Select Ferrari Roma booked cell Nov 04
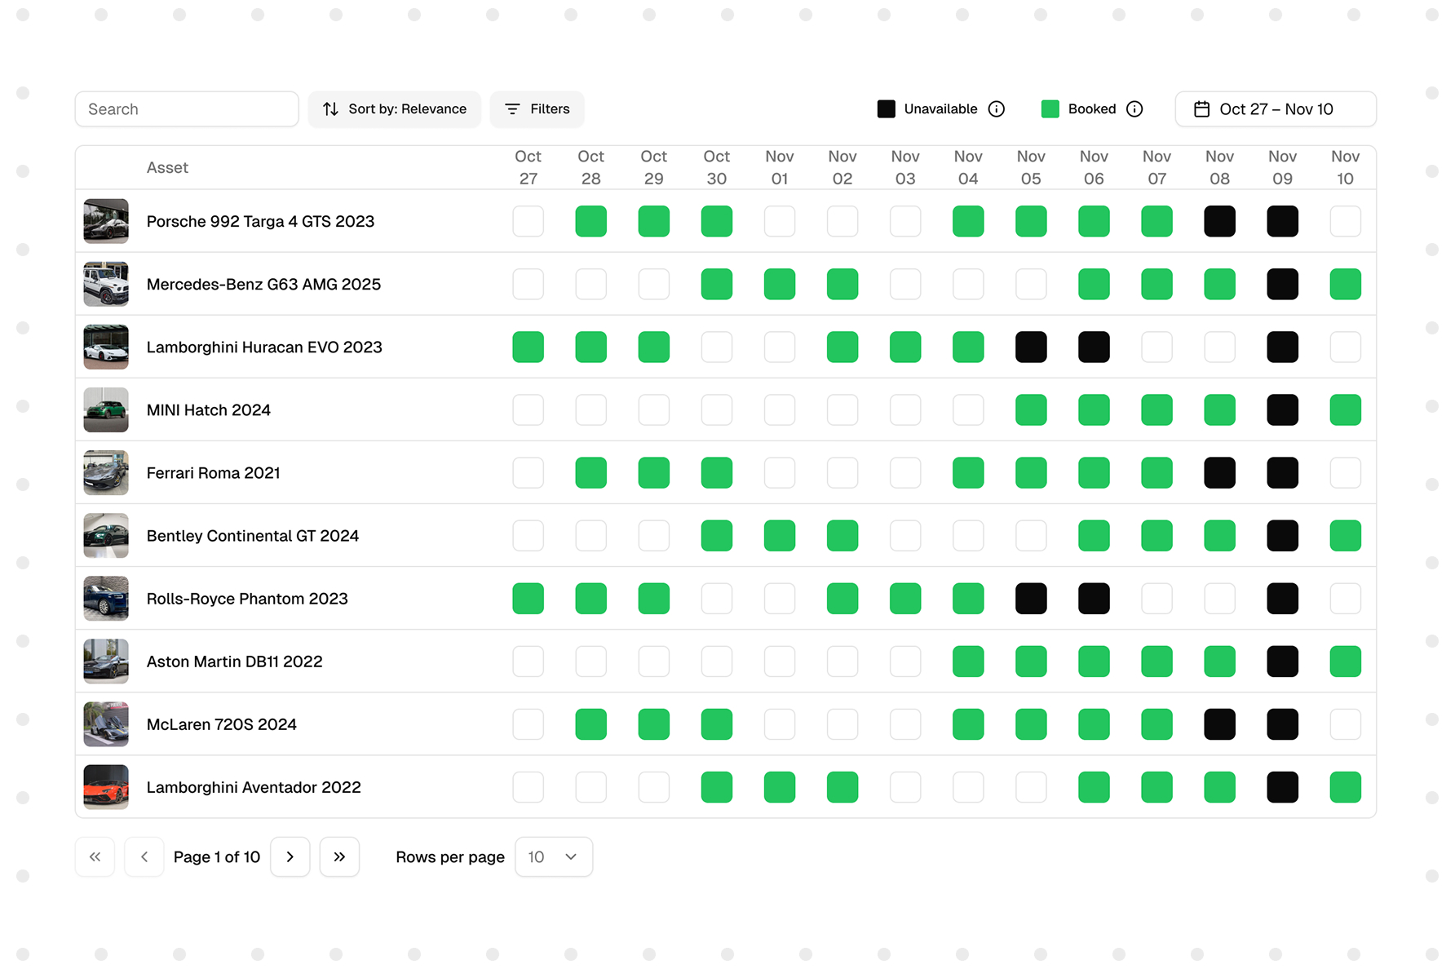 point(968,472)
